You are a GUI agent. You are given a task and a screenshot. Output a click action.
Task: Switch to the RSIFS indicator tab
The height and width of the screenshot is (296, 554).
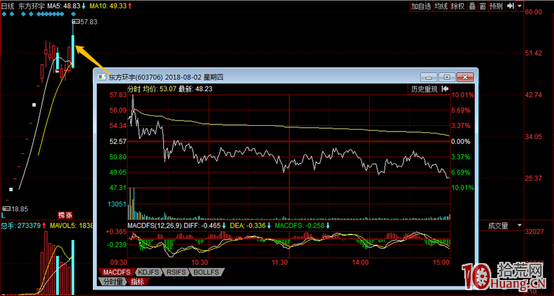[x=176, y=272]
